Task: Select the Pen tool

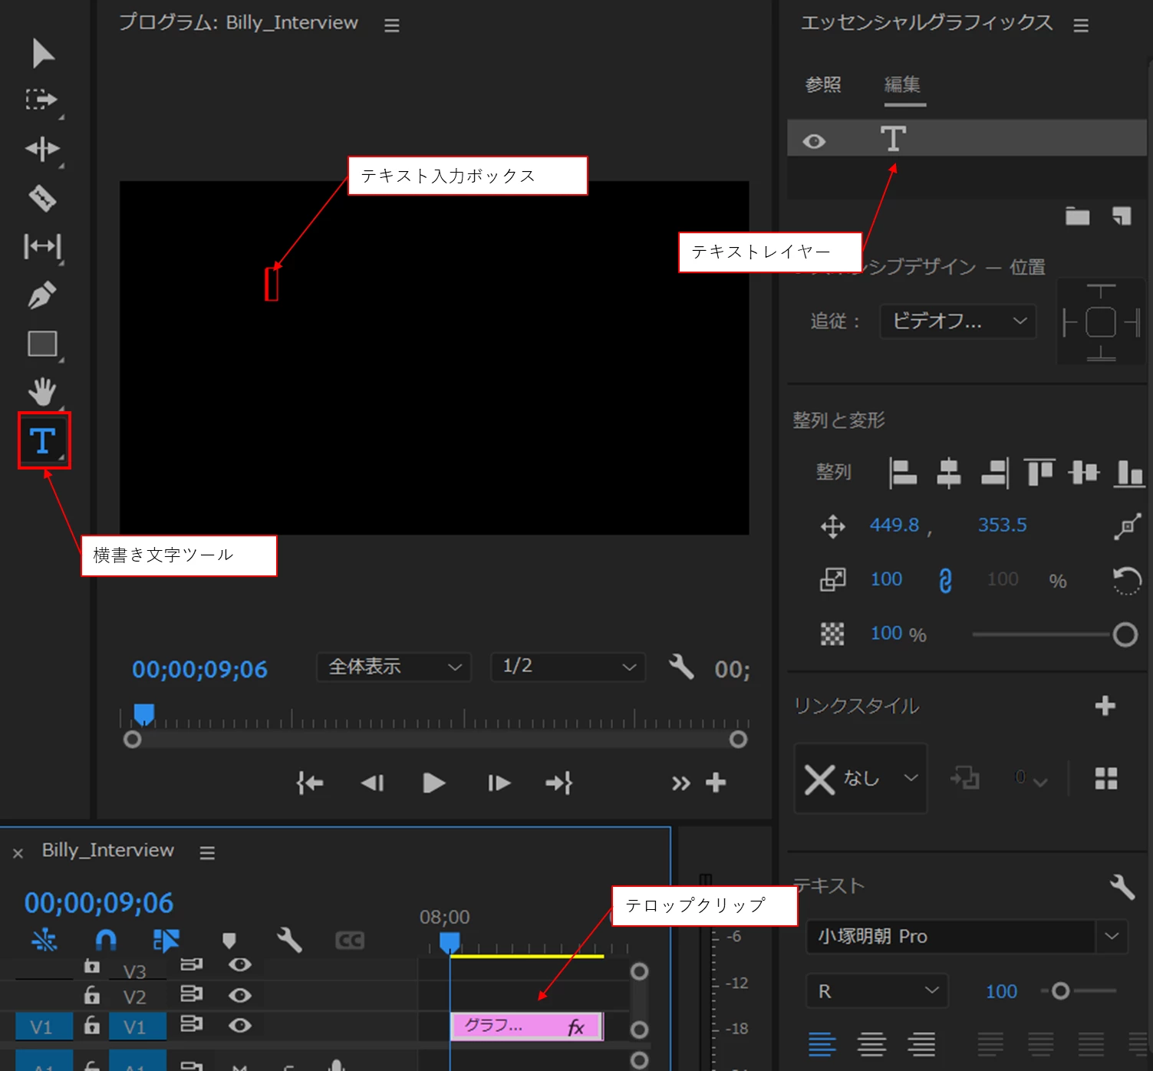Action: 42,295
